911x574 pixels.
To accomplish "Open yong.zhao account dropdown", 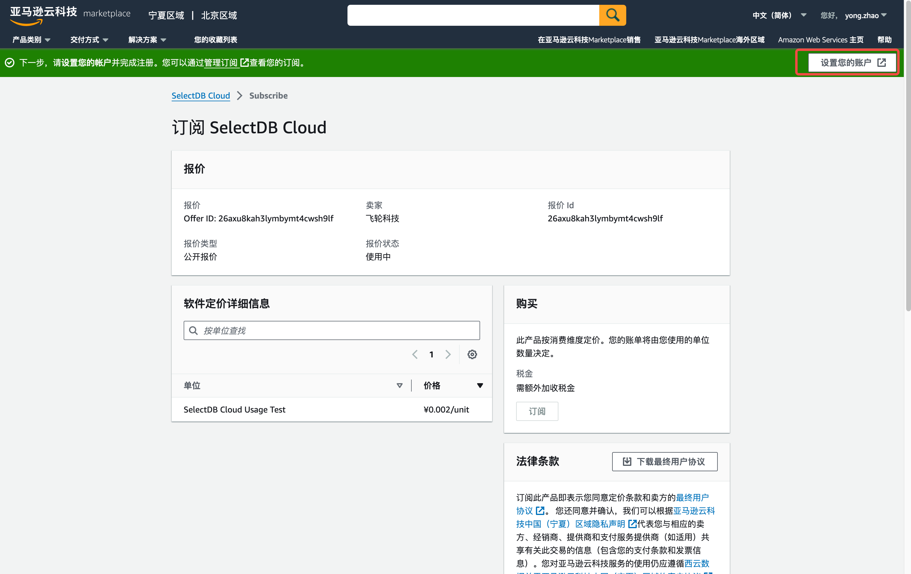I will (x=866, y=15).
